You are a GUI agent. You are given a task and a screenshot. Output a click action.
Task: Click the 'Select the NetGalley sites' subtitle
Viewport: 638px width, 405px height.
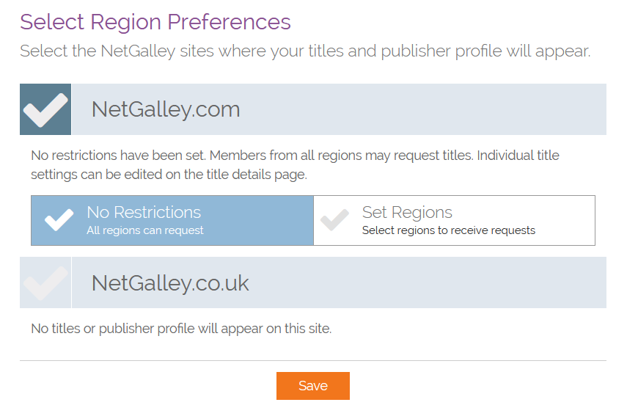pyautogui.click(x=305, y=51)
